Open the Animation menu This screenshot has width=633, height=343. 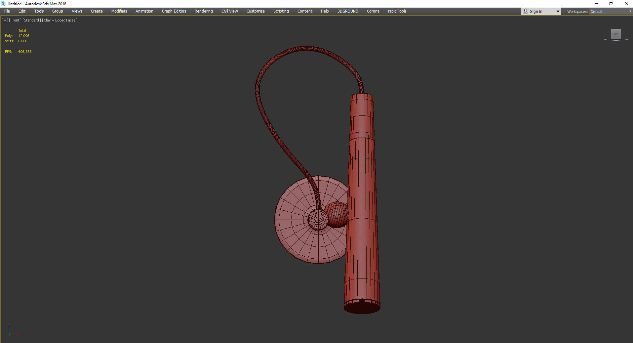[144, 11]
